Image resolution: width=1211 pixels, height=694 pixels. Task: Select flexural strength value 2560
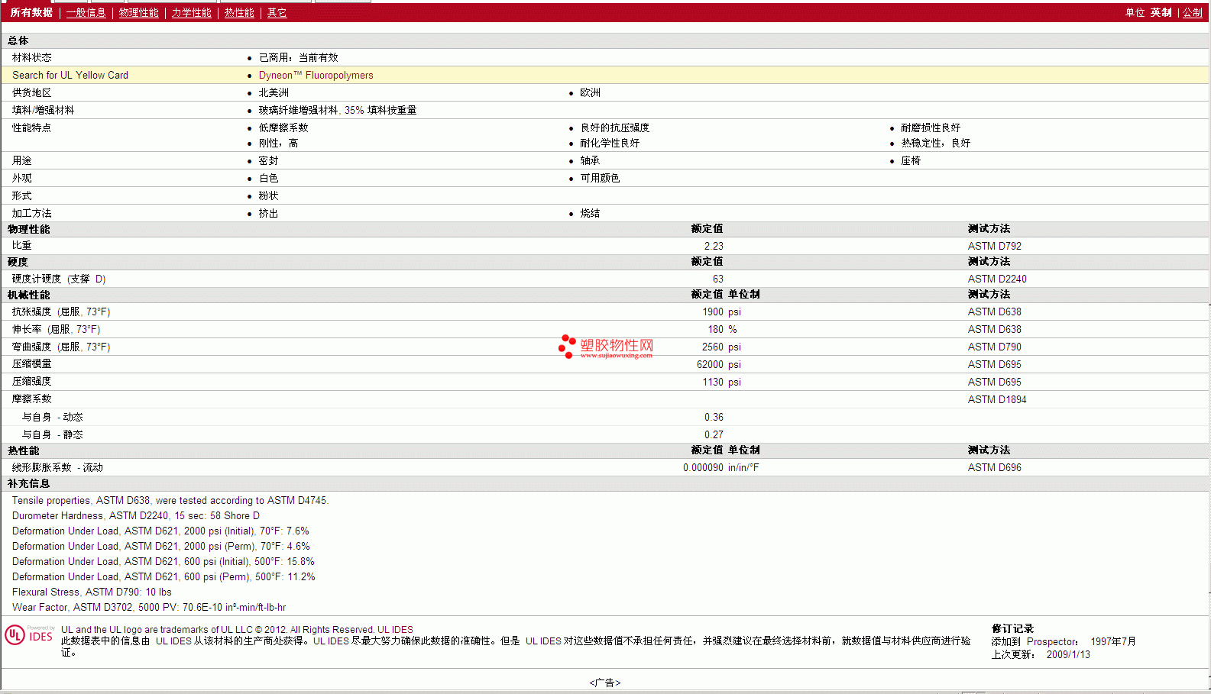click(713, 347)
